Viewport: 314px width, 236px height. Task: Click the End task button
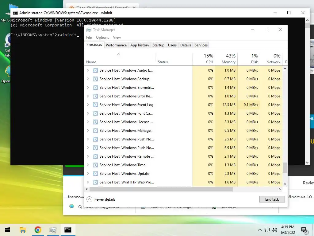coord(272,199)
